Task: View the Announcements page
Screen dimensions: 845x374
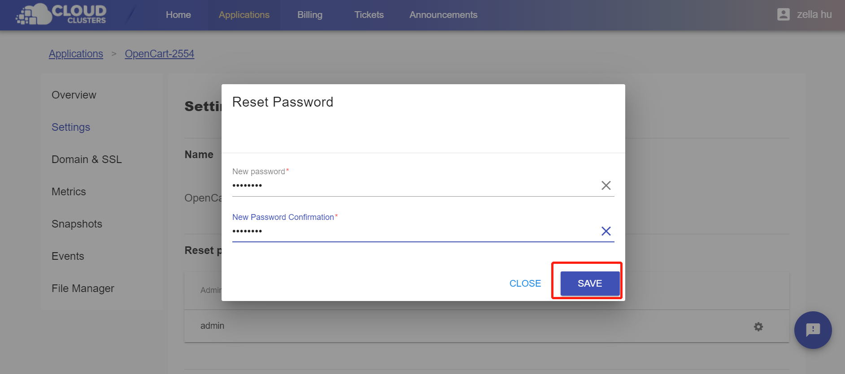Action: [443, 15]
